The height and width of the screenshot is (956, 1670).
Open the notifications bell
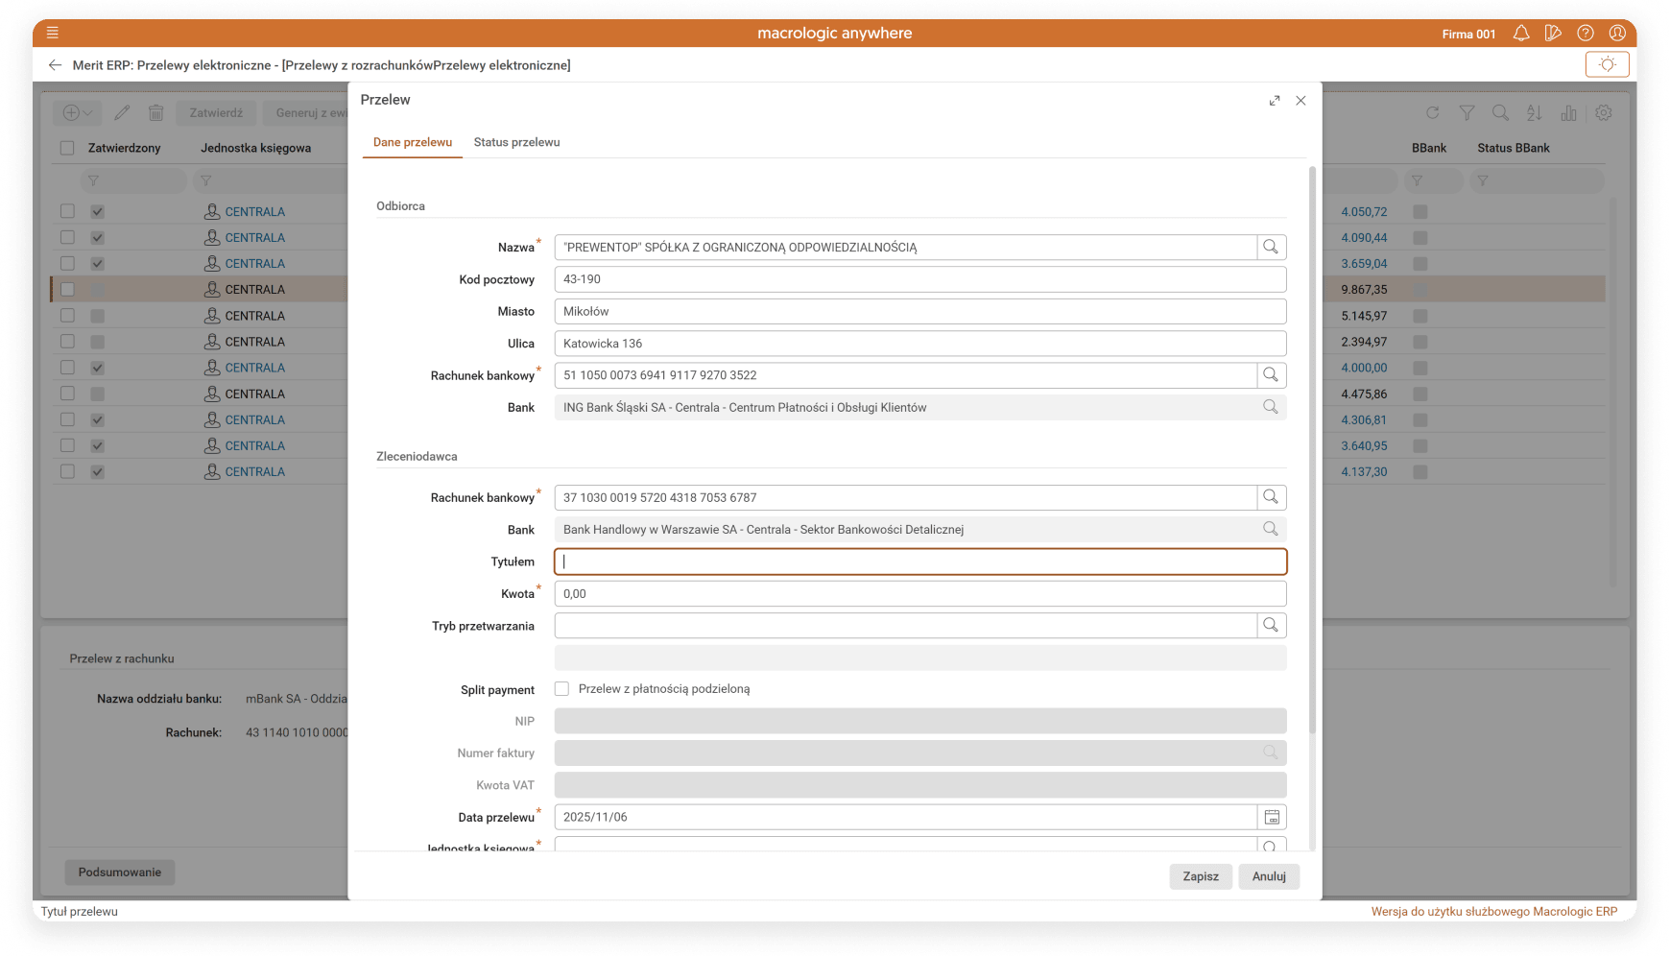click(x=1521, y=34)
